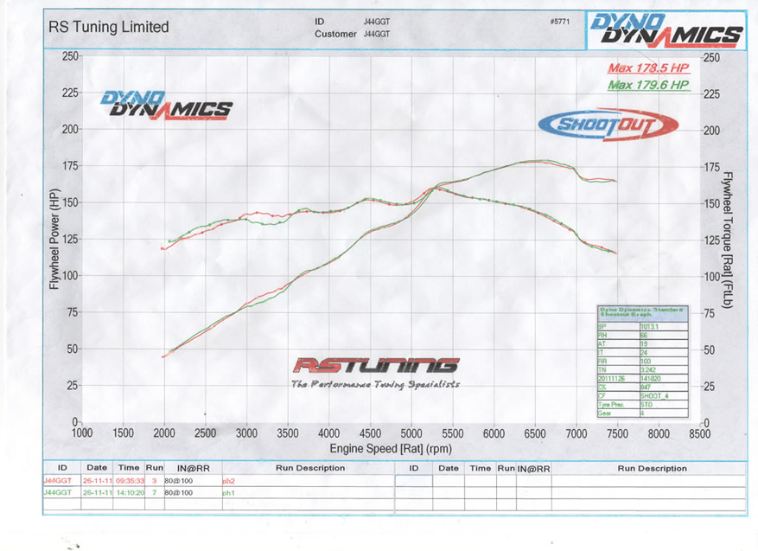Select the red Max 178.5 HP legend entry
Viewport: 758px width, 551px height.
coord(647,68)
